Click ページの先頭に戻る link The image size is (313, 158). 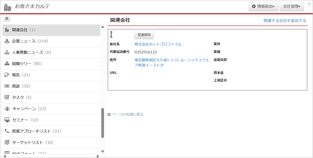pyautogui.click(x=128, y=114)
